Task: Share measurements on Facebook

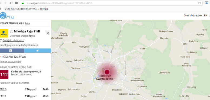Action: click(12, 51)
